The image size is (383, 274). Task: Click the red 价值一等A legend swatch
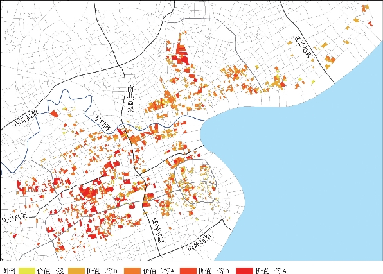244,271
